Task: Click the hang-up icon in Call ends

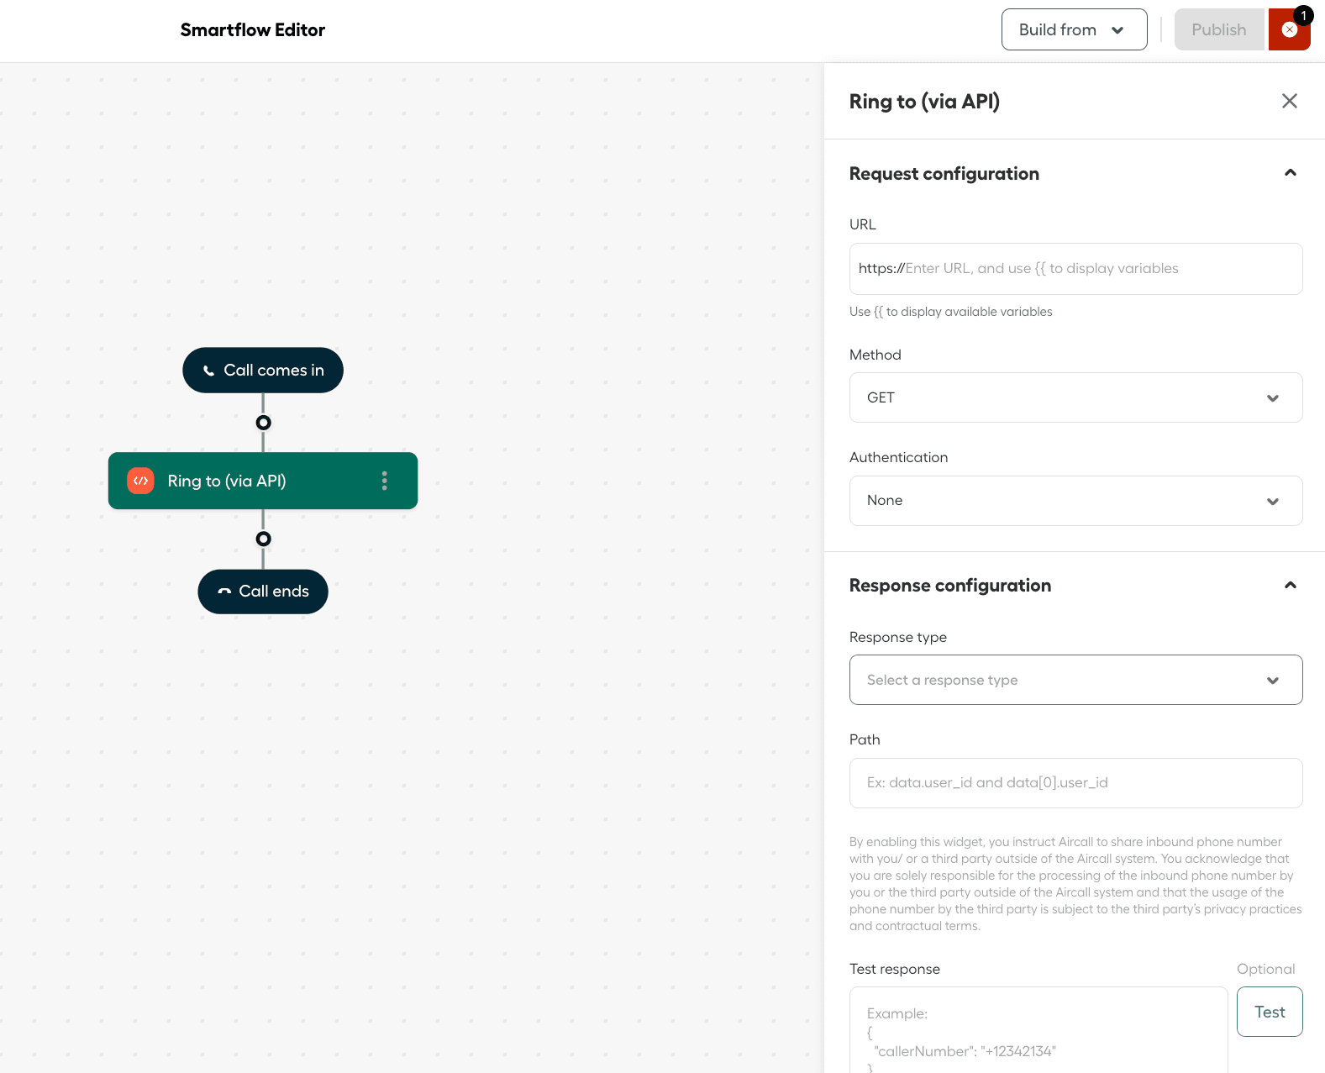Action: pyautogui.click(x=224, y=592)
